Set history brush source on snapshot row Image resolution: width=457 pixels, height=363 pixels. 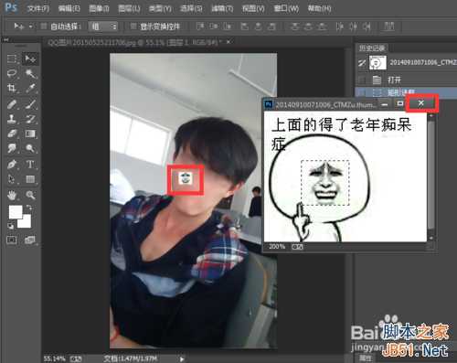362,63
